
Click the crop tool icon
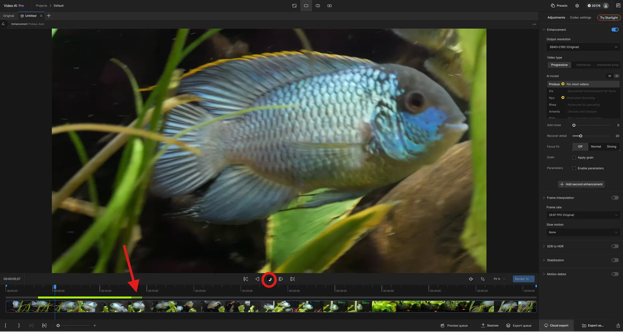[x=482, y=279]
